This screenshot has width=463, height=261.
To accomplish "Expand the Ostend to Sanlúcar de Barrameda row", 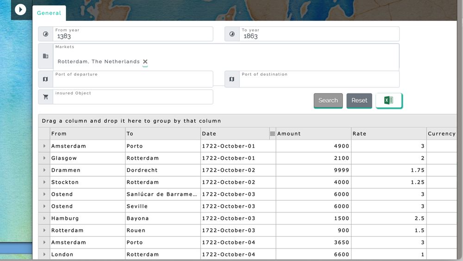I will point(44,194).
